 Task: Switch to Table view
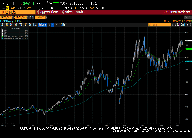[63, 25]
